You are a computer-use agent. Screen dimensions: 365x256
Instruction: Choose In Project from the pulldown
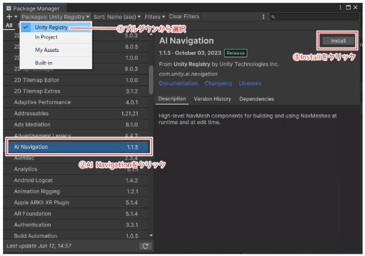56,37
